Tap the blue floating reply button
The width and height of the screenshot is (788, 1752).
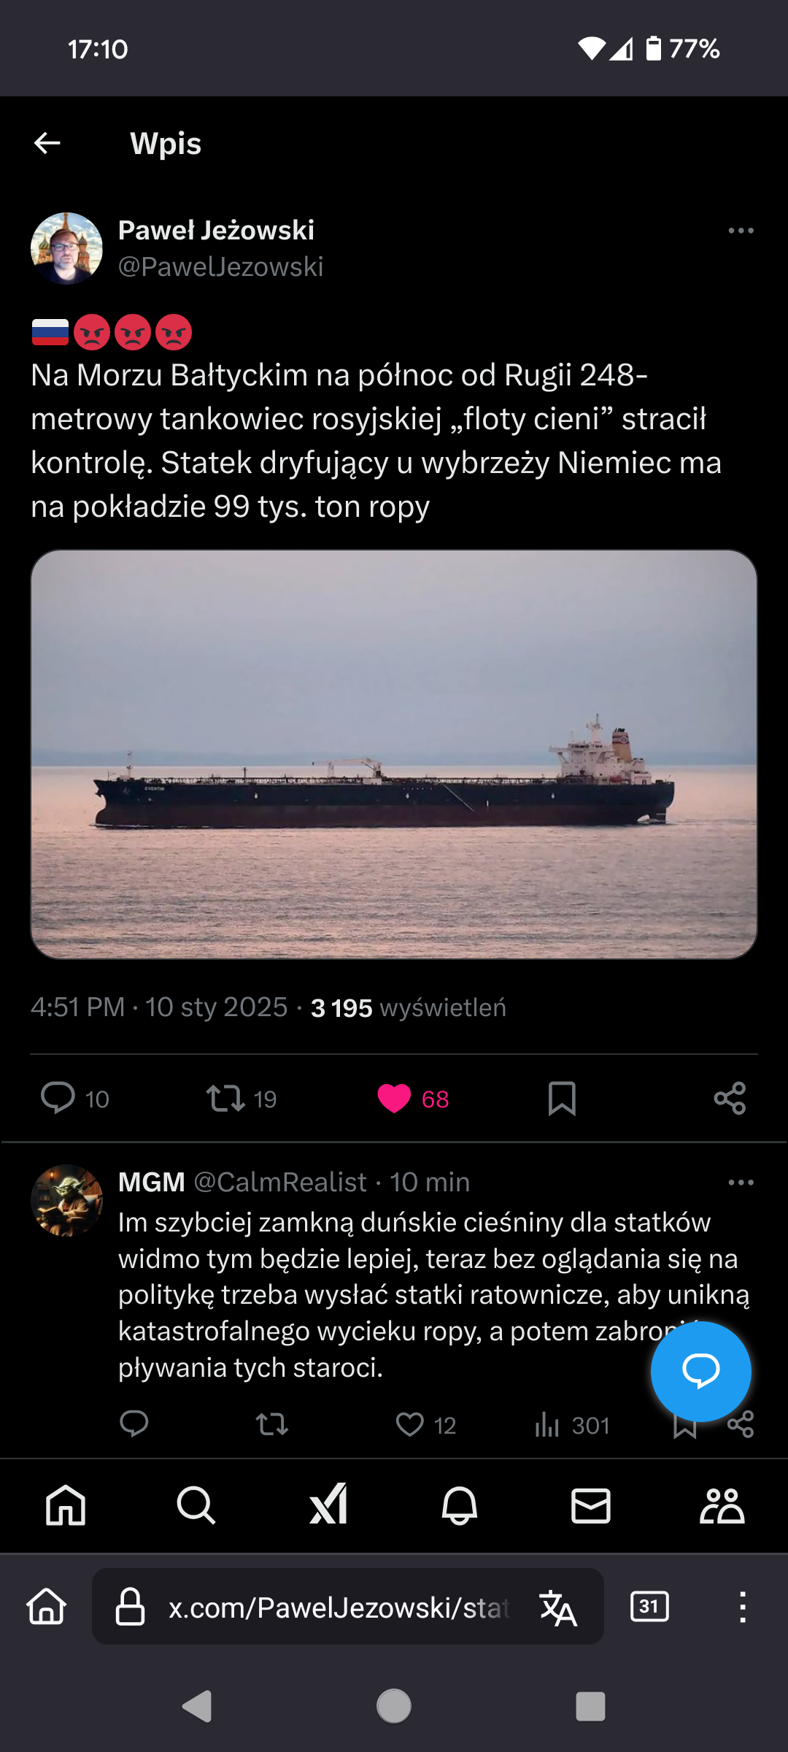tap(700, 1371)
